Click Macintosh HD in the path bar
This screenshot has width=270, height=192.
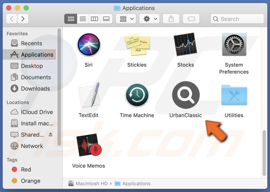(x=88, y=183)
